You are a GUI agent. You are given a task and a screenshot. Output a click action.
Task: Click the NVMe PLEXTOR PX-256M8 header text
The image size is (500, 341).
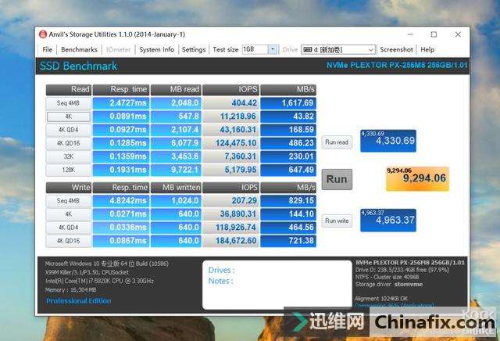tap(397, 65)
